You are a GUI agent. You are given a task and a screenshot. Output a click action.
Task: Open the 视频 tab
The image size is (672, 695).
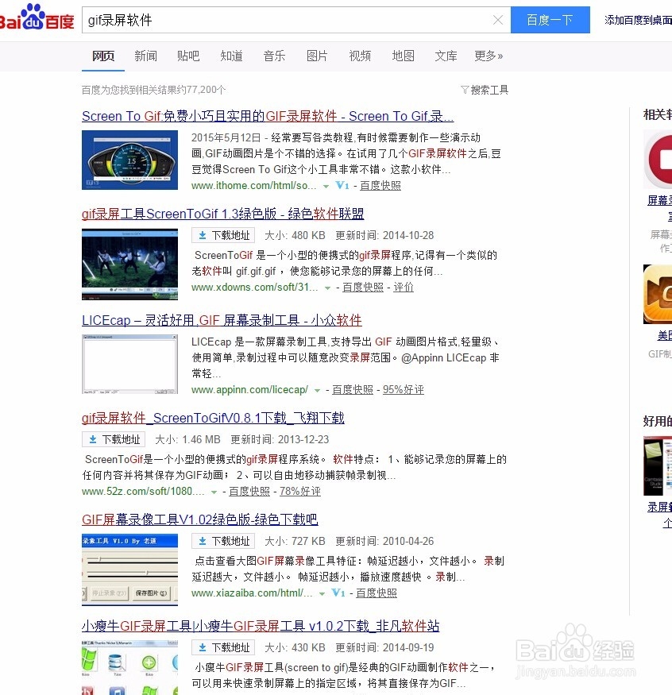(x=360, y=56)
